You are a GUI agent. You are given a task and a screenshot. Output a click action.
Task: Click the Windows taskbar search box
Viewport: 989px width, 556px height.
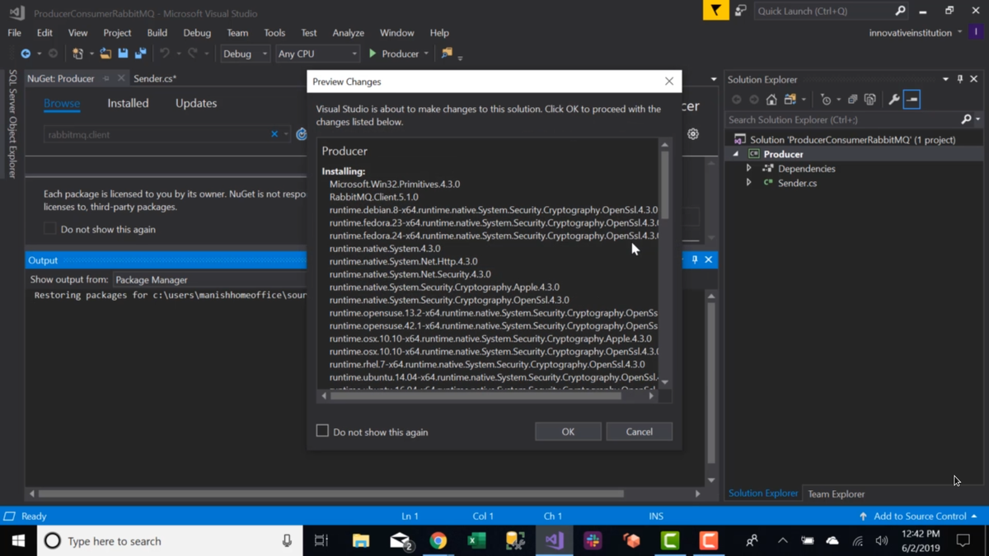click(169, 540)
